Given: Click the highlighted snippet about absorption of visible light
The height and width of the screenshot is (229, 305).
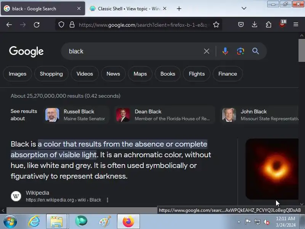Looking at the screenshot, I should [x=109, y=149].
